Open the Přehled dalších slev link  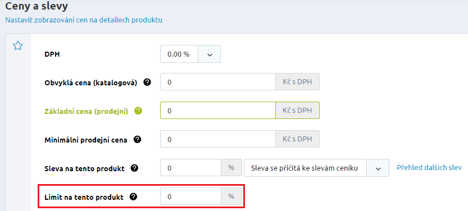pyautogui.click(x=429, y=167)
